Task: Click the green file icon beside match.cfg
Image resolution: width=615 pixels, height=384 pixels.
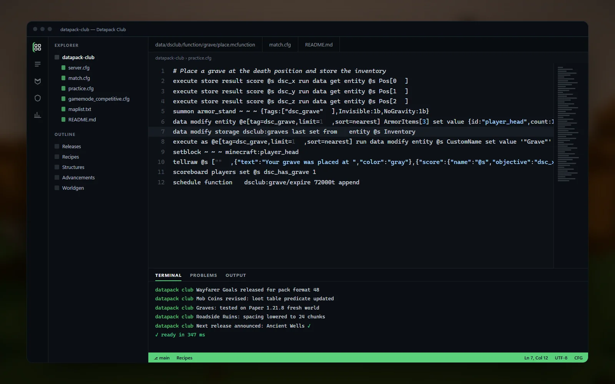Action: 63,78
